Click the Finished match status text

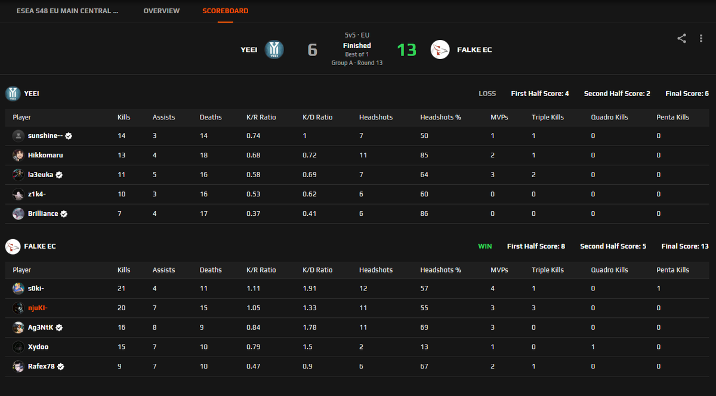point(357,45)
